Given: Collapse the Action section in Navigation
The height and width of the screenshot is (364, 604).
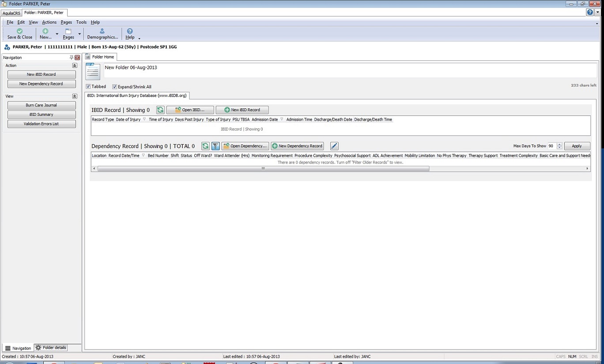Looking at the screenshot, I should tap(75, 66).
